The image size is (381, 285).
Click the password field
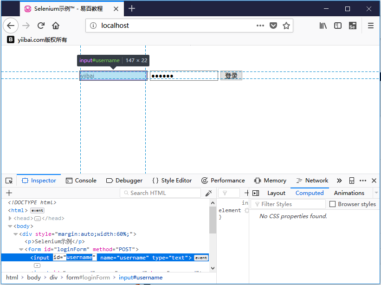coord(184,76)
